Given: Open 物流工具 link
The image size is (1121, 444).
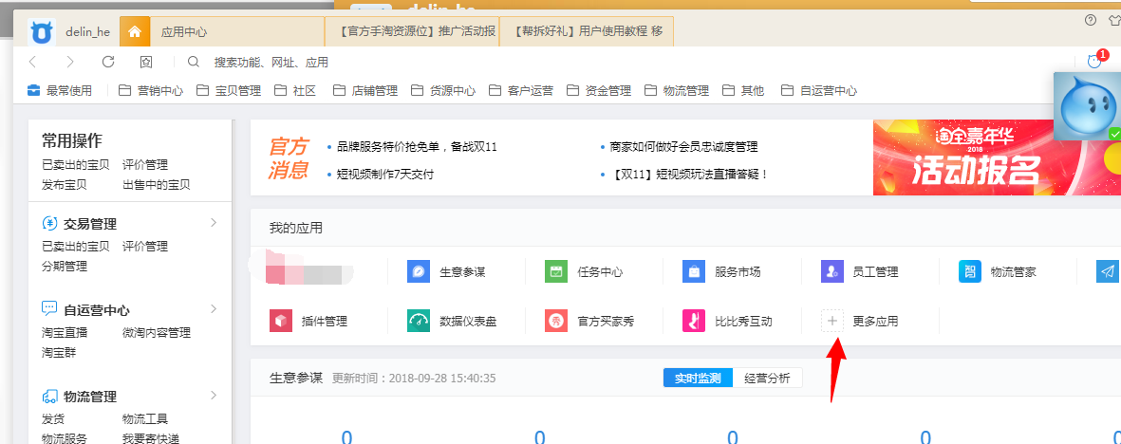Looking at the screenshot, I should (145, 418).
